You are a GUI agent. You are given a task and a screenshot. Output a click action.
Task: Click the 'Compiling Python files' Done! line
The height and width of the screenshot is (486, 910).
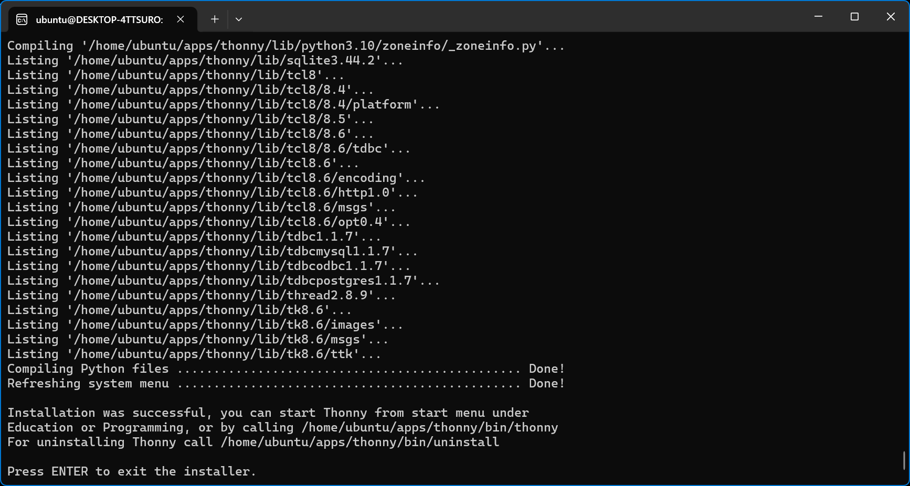(x=286, y=369)
